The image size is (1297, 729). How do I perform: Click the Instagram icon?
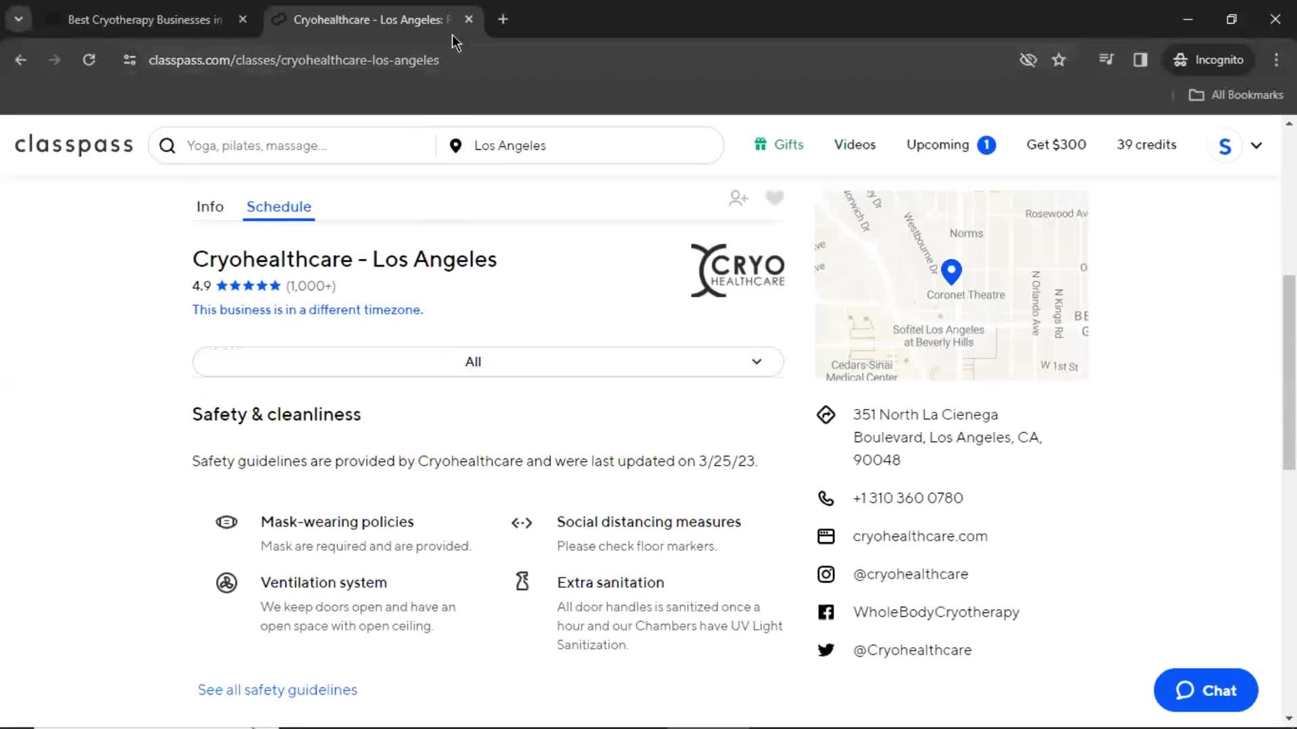[825, 574]
